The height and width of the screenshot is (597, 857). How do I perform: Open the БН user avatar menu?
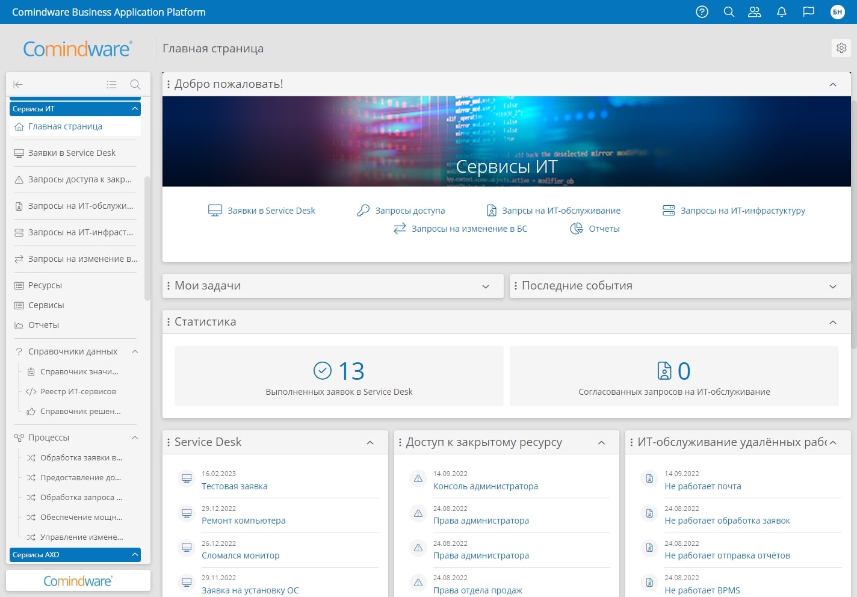pyautogui.click(x=838, y=12)
